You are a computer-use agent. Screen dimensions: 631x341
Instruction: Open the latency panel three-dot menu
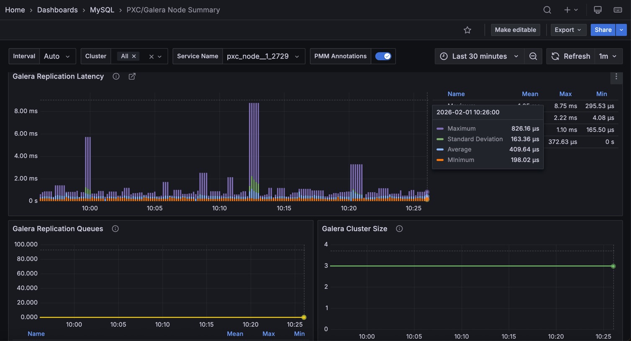(616, 76)
